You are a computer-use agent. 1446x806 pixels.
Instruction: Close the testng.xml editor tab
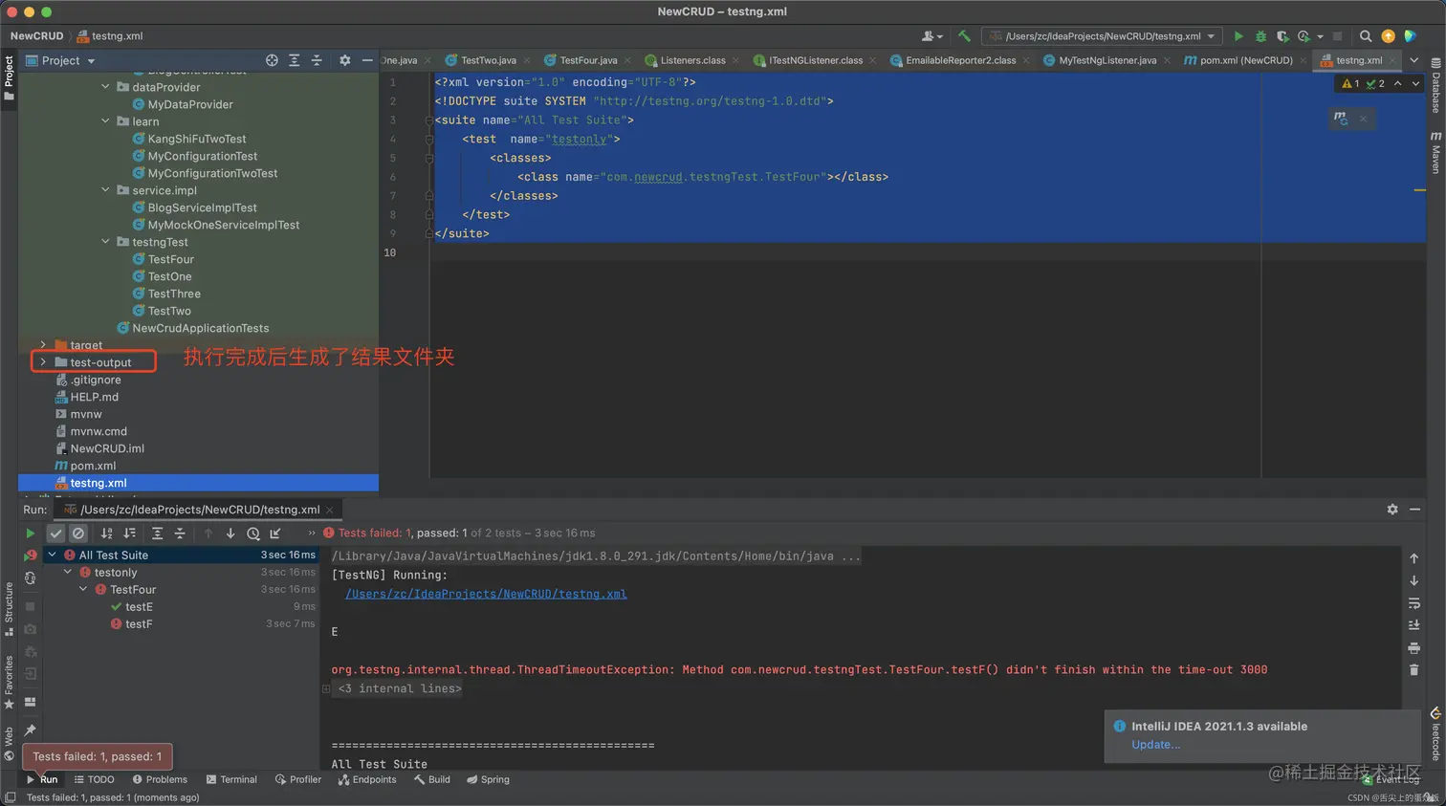(x=1392, y=60)
